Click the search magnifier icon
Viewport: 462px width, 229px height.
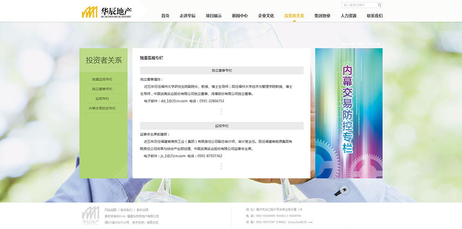coord(379,5)
